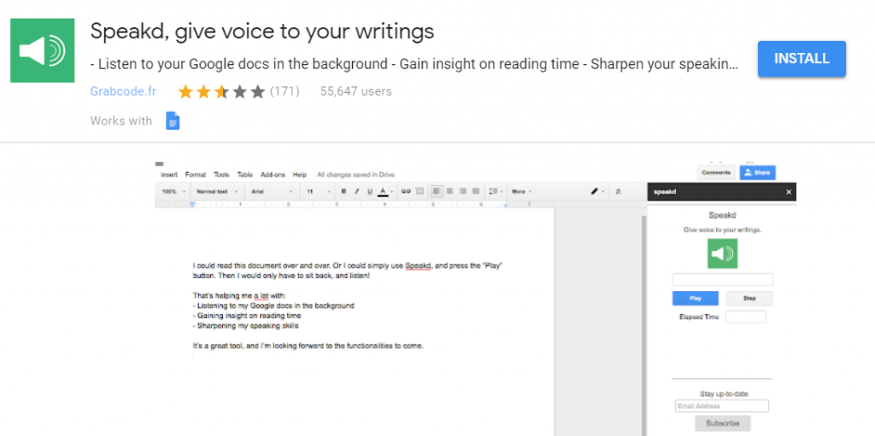Open the Table menu
875x436 pixels.
click(245, 175)
